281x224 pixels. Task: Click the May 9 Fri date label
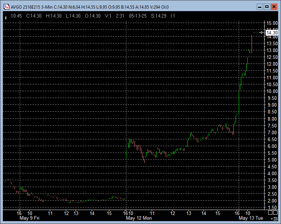pyautogui.click(x=29, y=218)
